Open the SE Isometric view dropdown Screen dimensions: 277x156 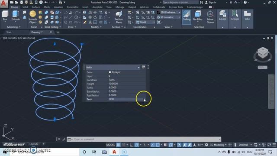pos(169,17)
